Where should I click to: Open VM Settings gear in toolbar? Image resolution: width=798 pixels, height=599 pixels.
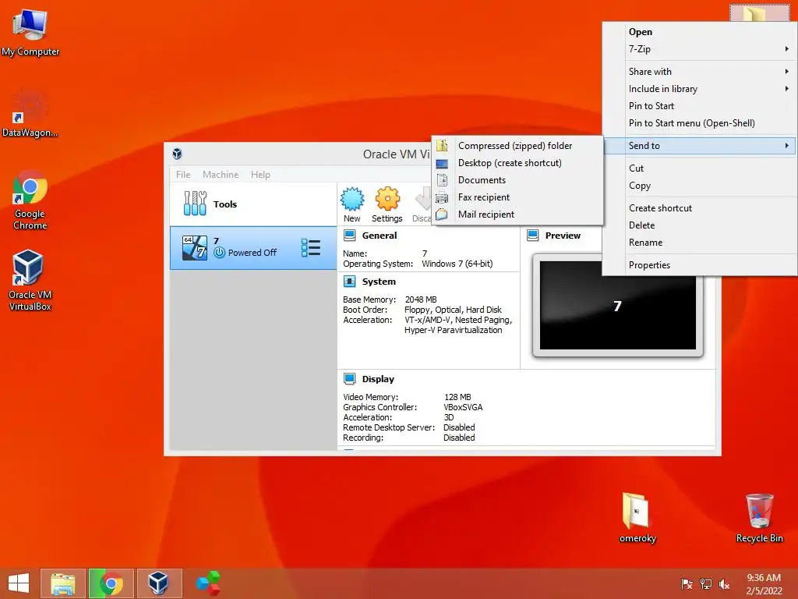(x=387, y=205)
